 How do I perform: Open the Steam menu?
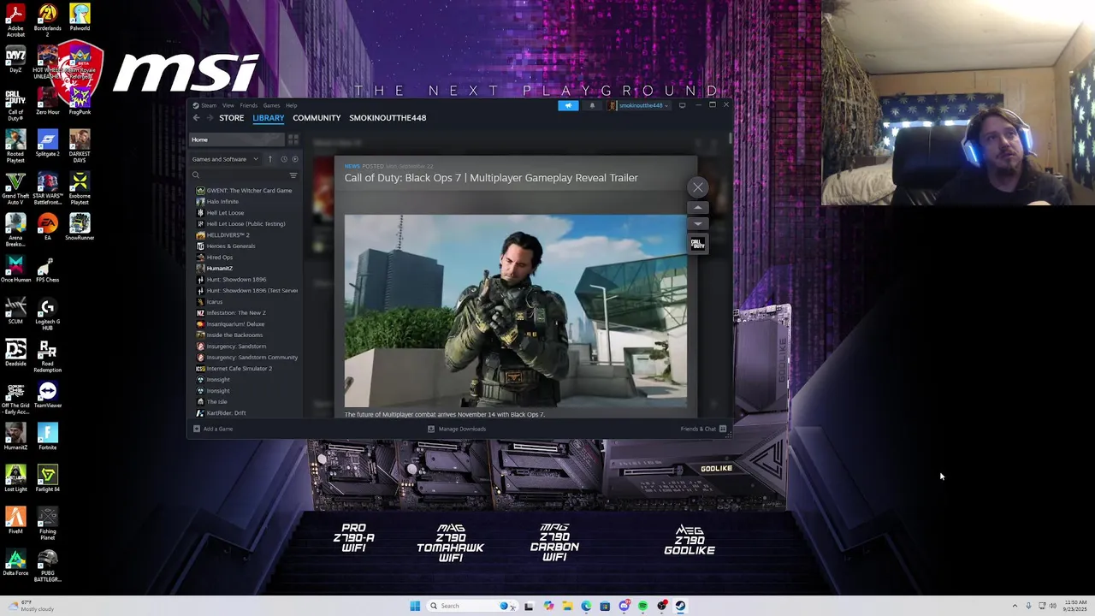click(x=208, y=105)
